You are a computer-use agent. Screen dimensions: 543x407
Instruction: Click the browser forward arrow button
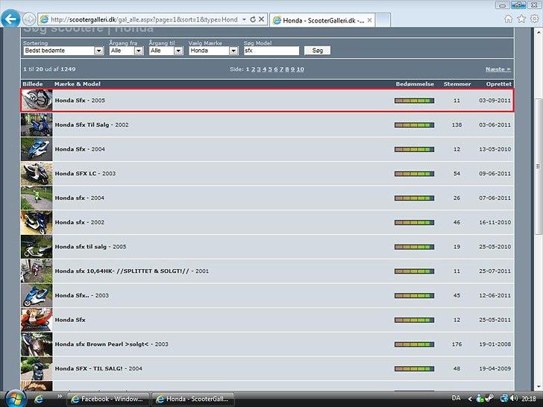click(x=29, y=19)
